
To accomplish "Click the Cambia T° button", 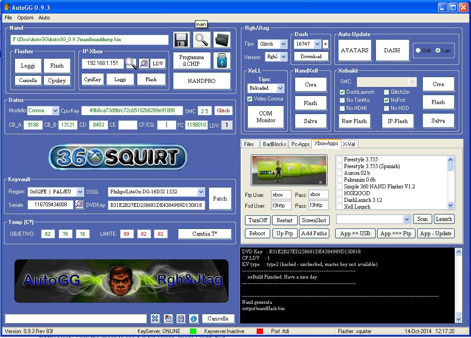I will click(x=204, y=234).
